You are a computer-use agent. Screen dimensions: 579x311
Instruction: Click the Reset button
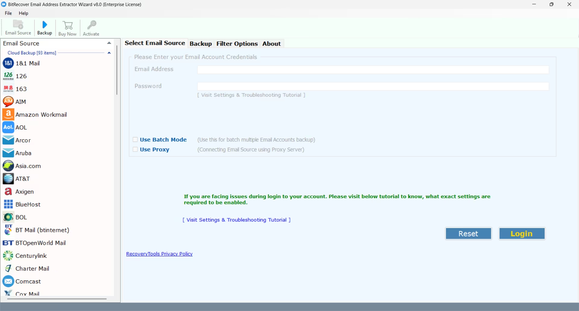468,234
